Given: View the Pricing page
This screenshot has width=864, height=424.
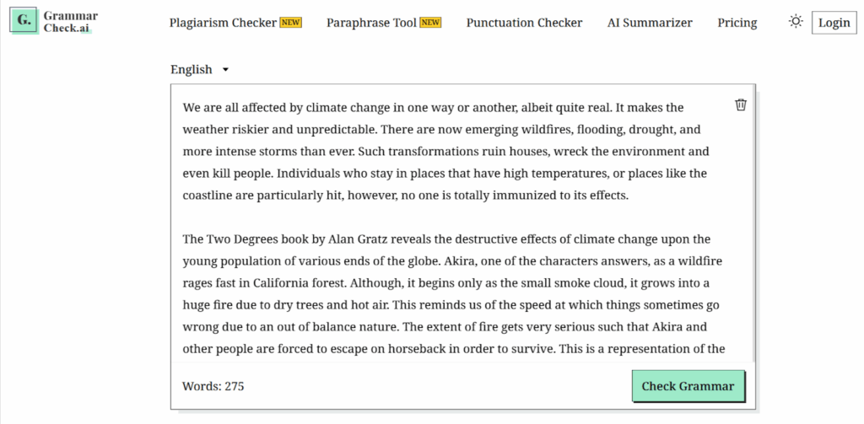Looking at the screenshot, I should click(x=737, y=23).
